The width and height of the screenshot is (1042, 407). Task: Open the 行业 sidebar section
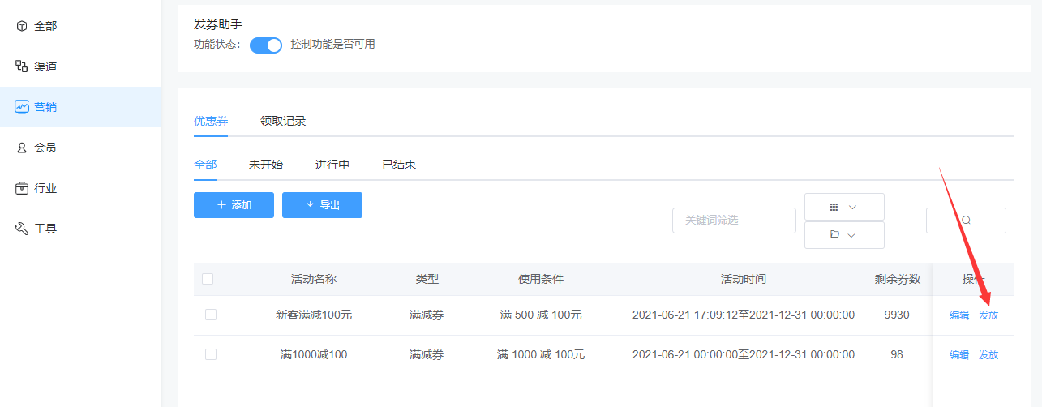coord(81,188)
